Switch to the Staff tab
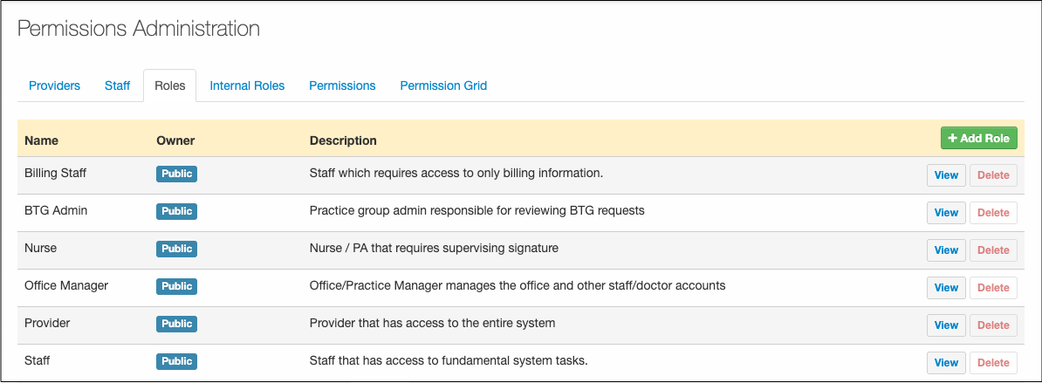The image size is (1042, 383). coord(117,85)
